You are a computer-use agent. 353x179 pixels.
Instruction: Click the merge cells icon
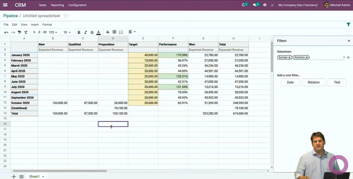point(121,32)
